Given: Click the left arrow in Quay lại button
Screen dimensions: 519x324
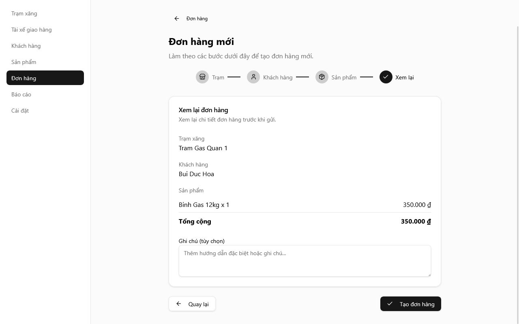Looking at the screenshot, I should click(x=179, y=304).
